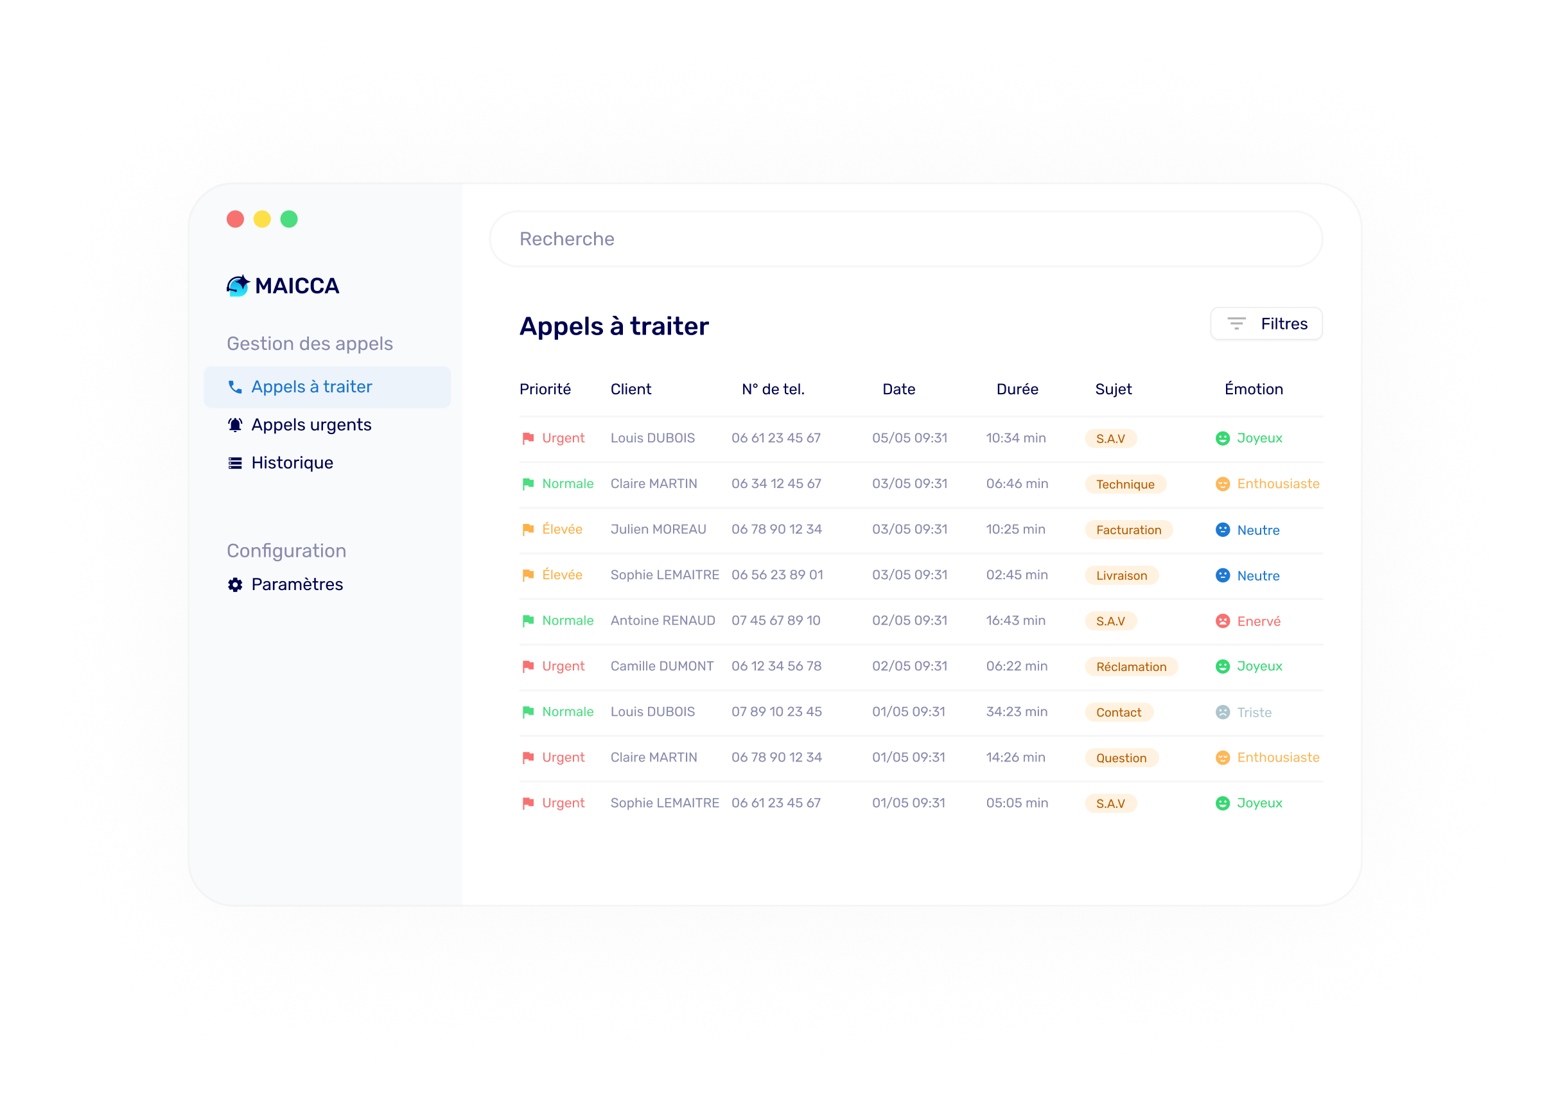Click the filter lines icon in Filtres button
Screen dimensions: 1549x1098
[1237, 324]
